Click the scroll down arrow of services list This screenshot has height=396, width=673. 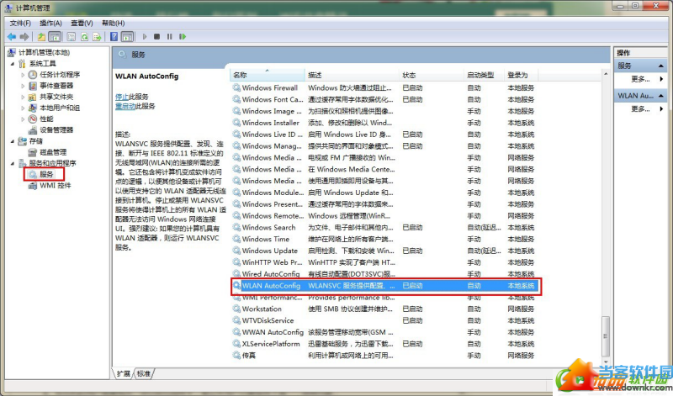pos(606,362)
